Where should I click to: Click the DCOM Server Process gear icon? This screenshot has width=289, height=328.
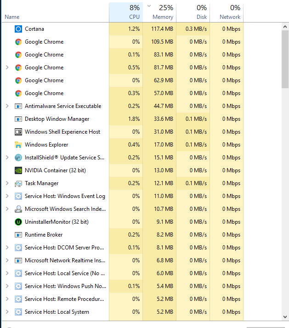tap(18, 248)
